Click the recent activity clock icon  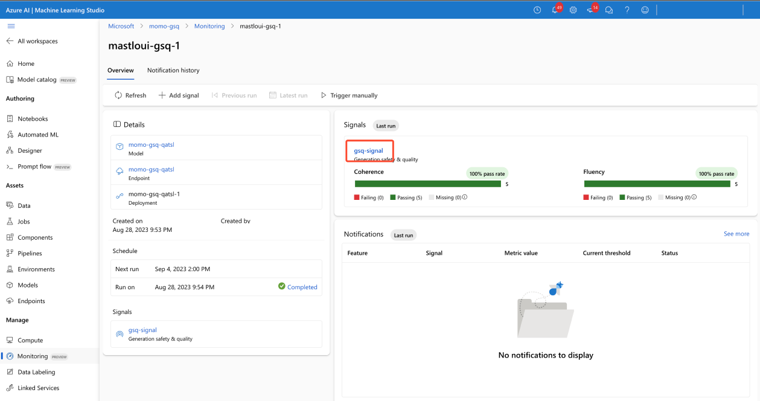(x=537, y=10)
